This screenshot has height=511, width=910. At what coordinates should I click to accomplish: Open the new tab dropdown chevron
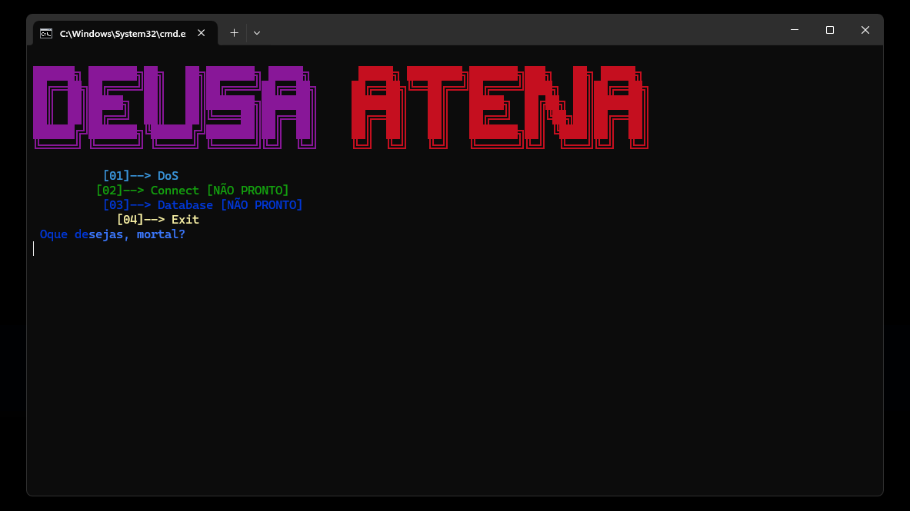(256, 32)
